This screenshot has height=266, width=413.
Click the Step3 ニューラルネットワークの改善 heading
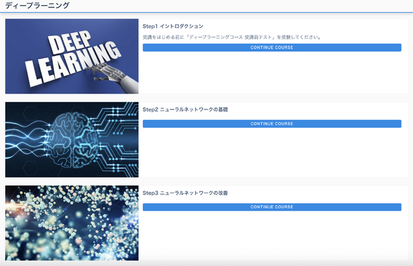pyautogui.click(x=185, y=193)
